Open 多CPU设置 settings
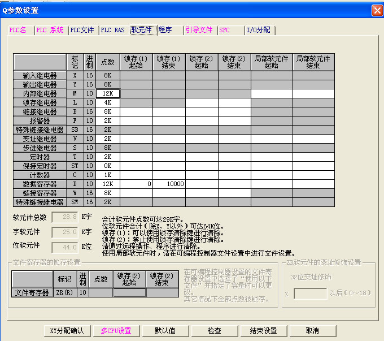 tap(116, 331)
